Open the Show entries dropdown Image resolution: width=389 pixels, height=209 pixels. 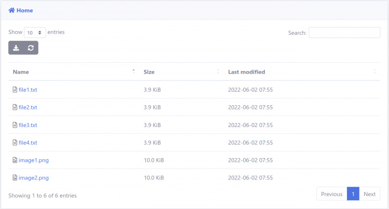[x=35, y=33]
